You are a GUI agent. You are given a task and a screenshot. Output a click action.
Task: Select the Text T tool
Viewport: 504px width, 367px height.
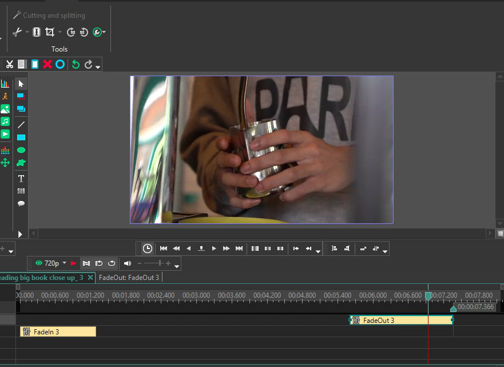[x=21, y=179]
